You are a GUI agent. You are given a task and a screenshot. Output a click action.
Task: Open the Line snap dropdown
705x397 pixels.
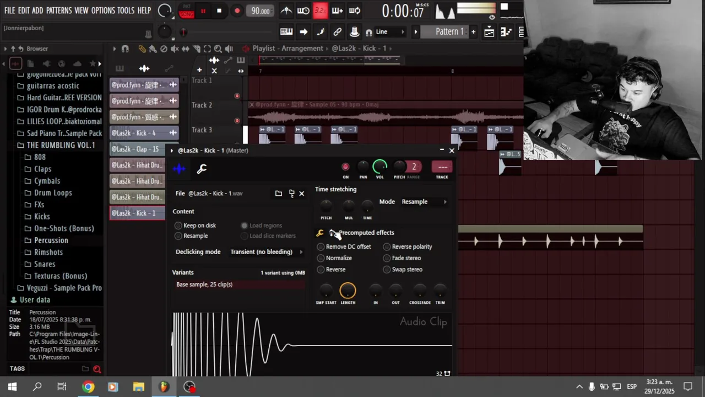(x=390, y=32)
